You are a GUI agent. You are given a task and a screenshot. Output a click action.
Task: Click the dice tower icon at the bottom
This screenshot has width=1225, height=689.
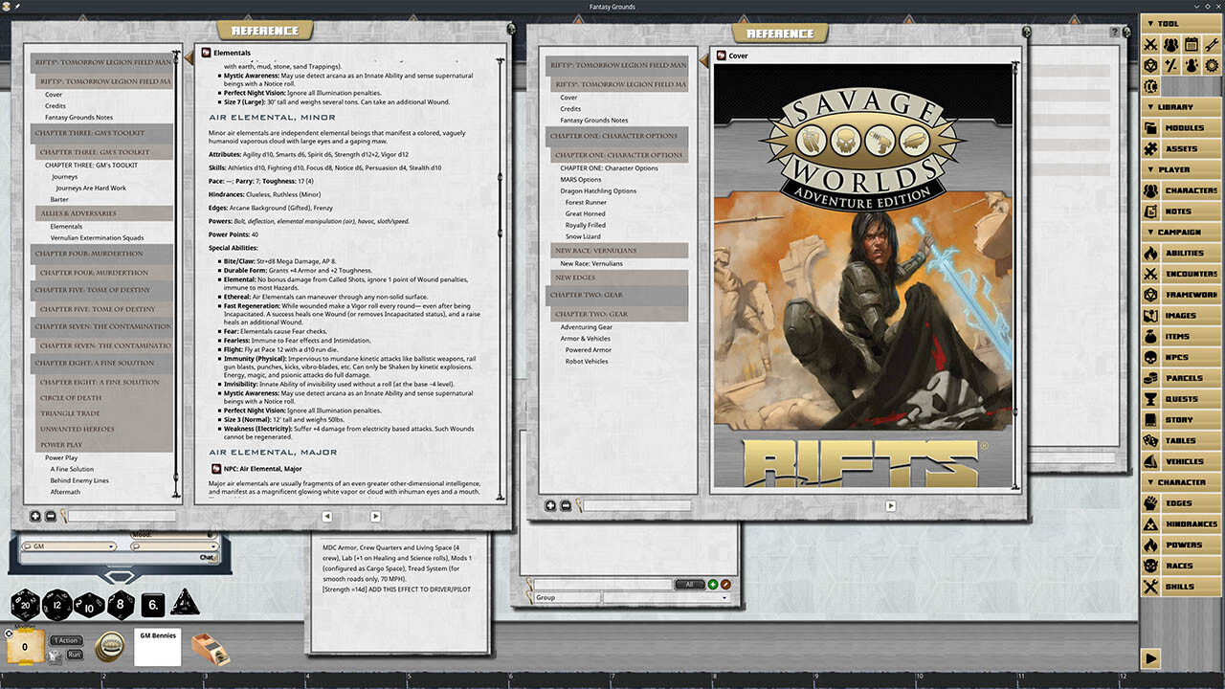pyautogui.click(x=210, y=647)
